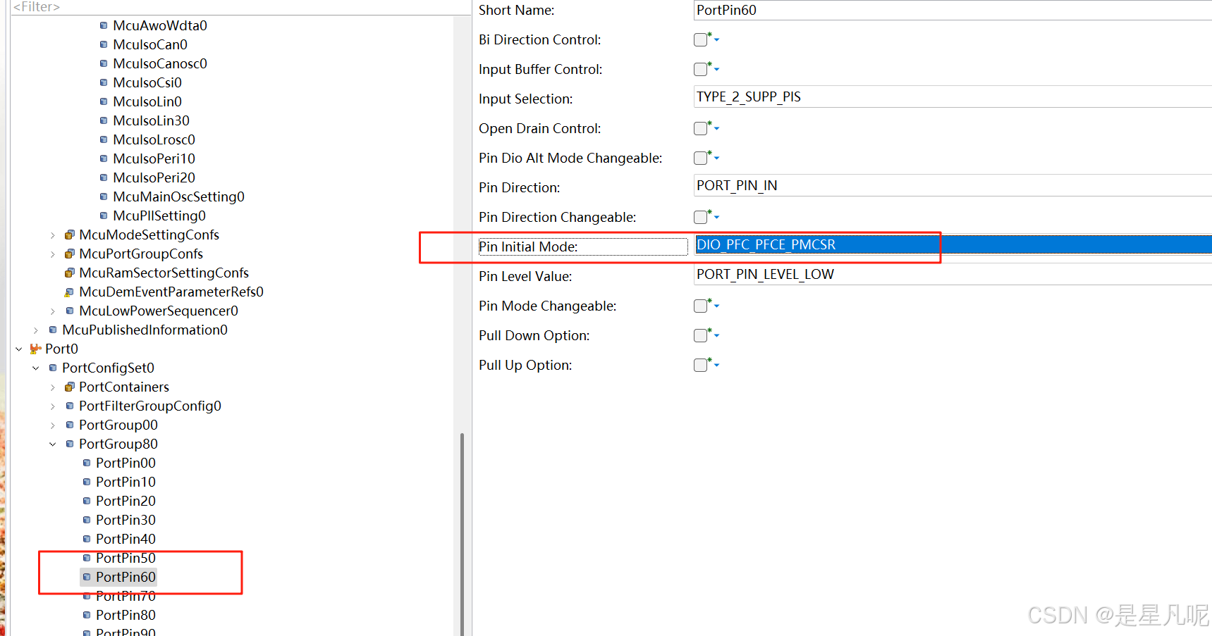Click the McuAwoWdta0 node icon

(x=104, y=25)
